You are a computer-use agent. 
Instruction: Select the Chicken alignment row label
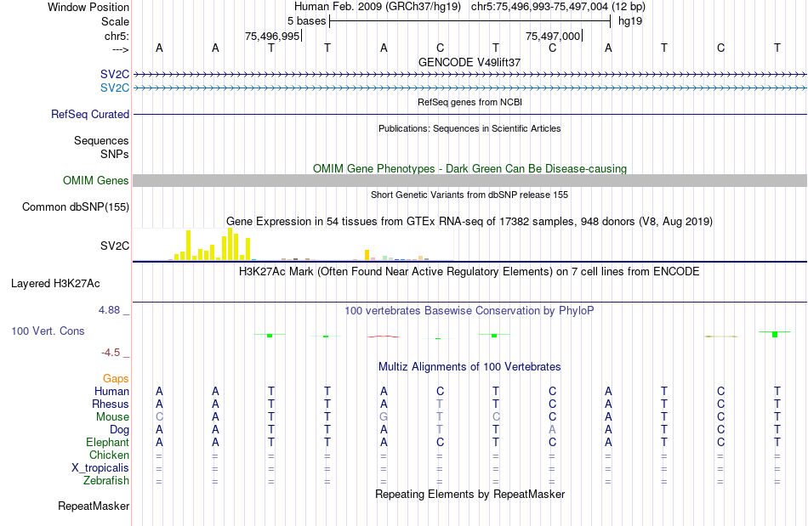pos(109,455)
